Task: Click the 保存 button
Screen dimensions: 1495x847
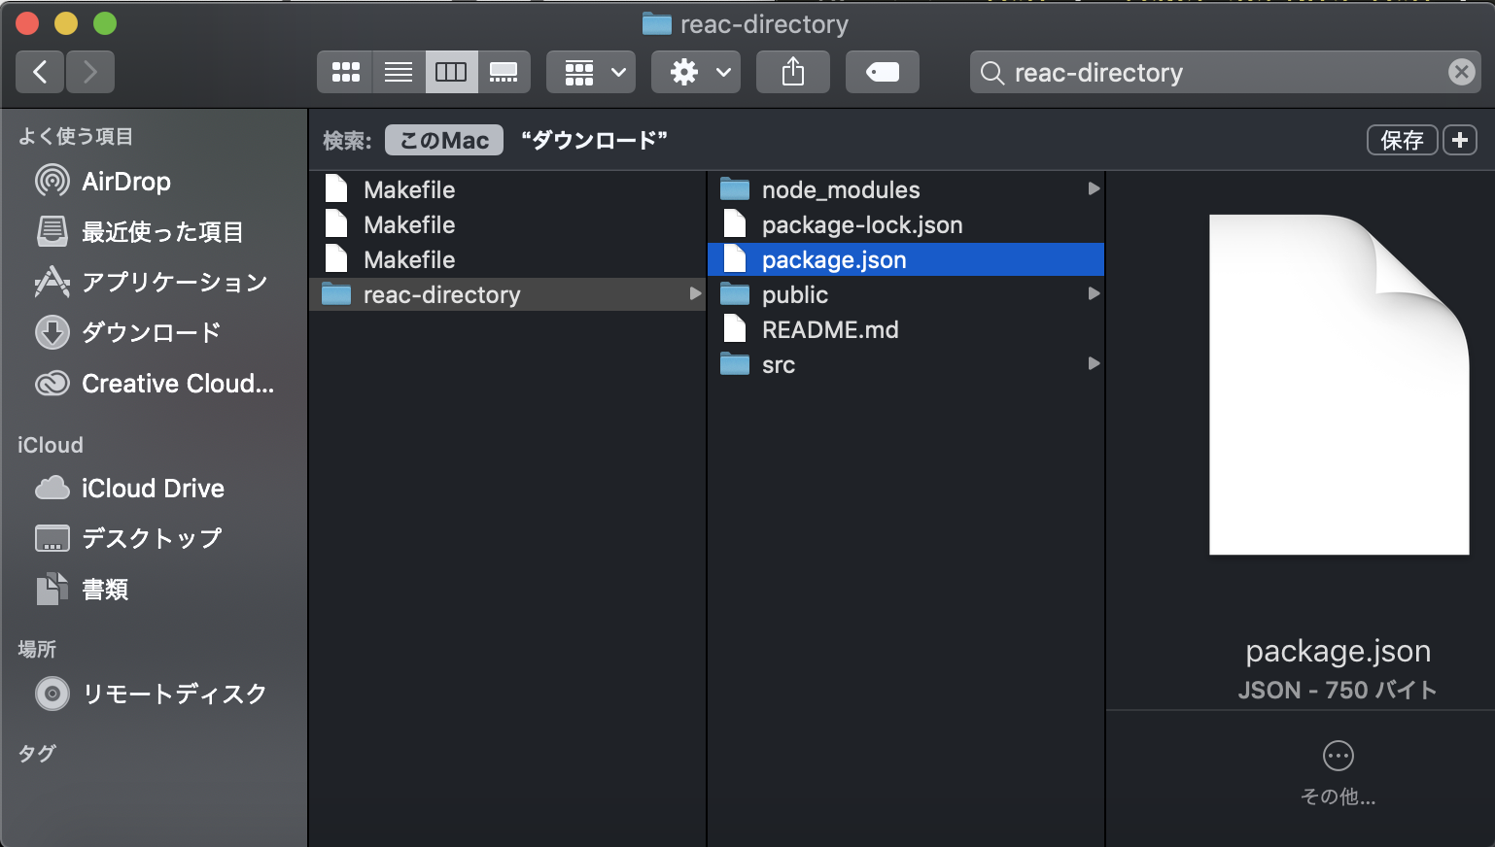Action: pos(1402,141)
